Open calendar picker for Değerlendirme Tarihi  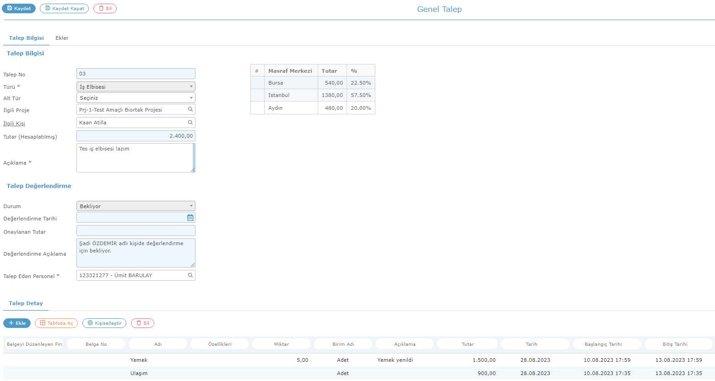[x=190, y=218]
